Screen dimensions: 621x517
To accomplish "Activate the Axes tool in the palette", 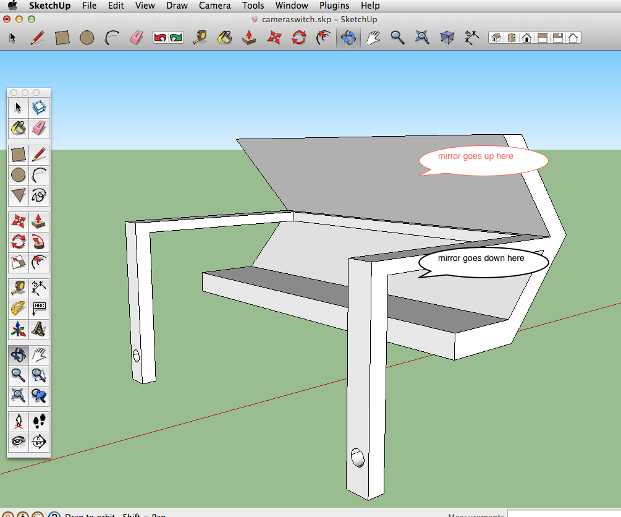I will [x=18, y=330].
